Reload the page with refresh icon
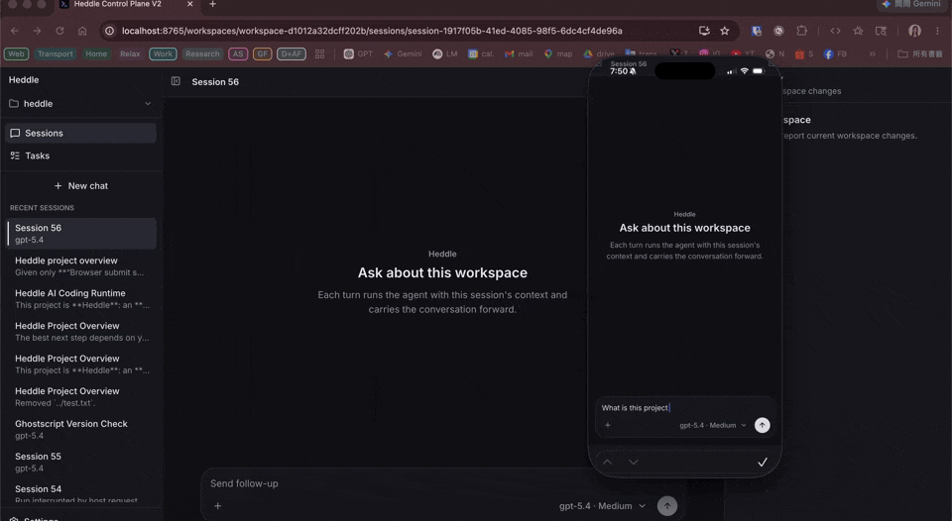 click(59, 31)
